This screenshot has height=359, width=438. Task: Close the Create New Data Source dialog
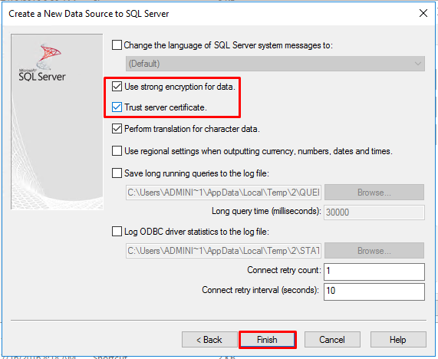click(423, 13)
